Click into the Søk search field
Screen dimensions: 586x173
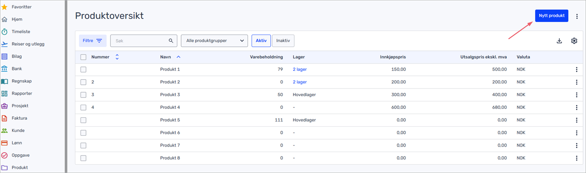(x=144, y=41)
